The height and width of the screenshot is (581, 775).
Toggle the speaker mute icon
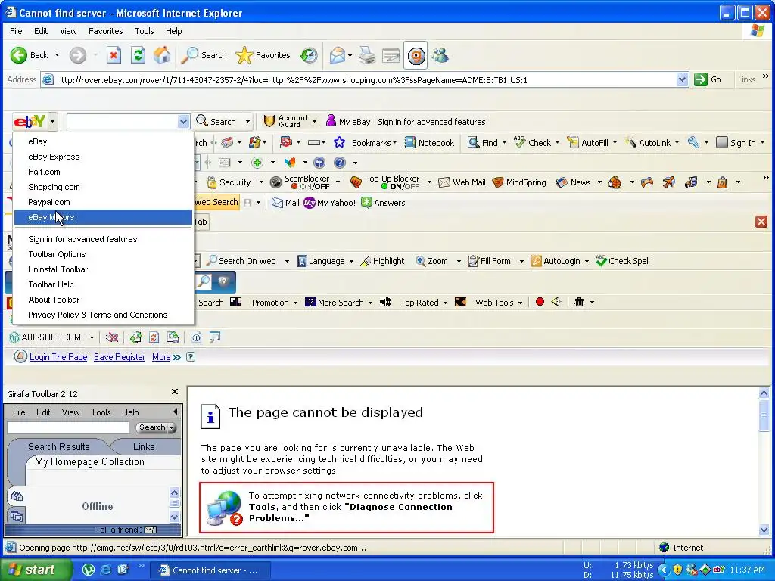(556, 302)
